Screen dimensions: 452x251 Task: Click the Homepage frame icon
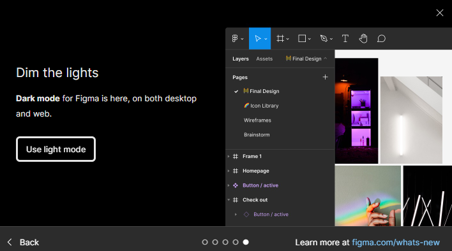click(x=236, y=171)
